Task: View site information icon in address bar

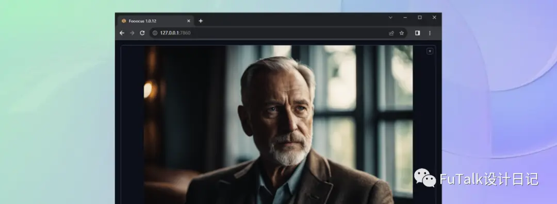Action: [155, 33]
